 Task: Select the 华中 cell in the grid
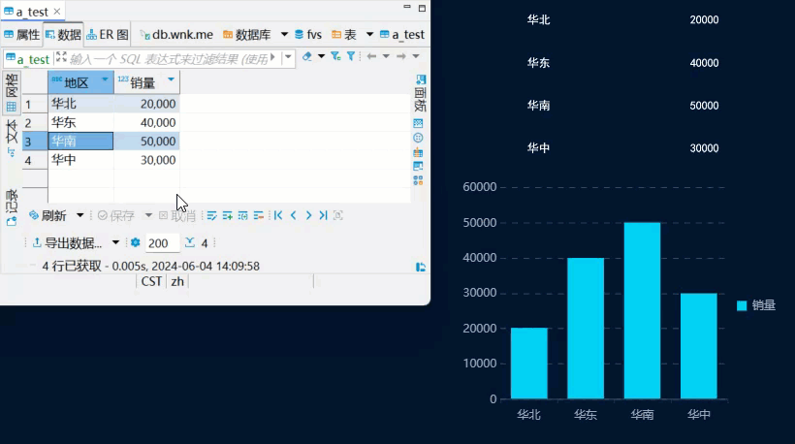coord(80,160)
